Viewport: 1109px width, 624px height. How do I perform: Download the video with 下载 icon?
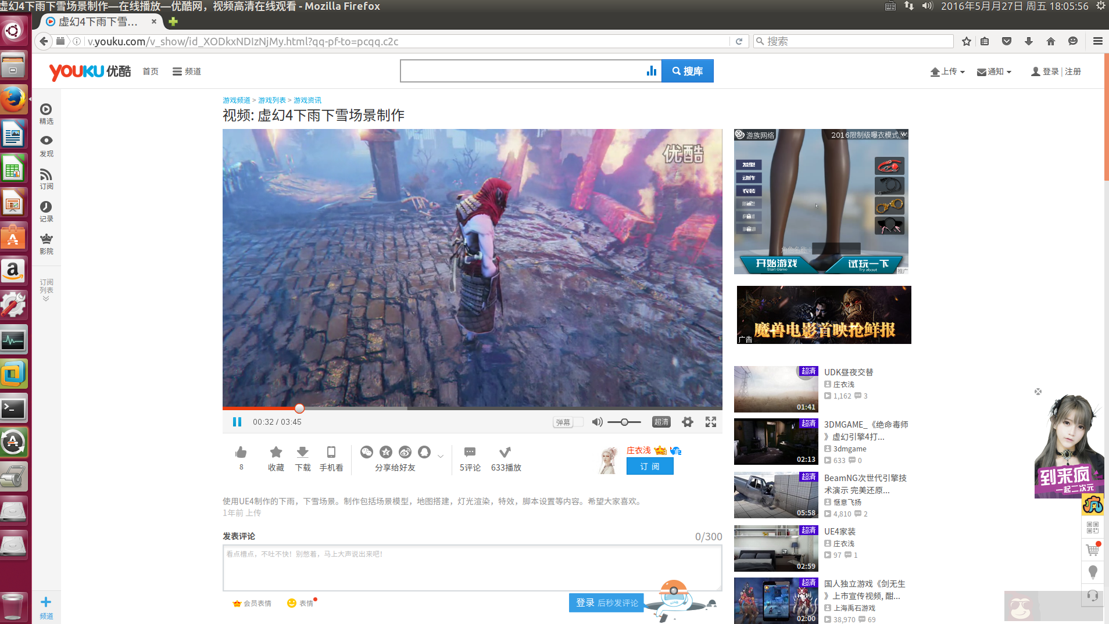pos(303,452)
